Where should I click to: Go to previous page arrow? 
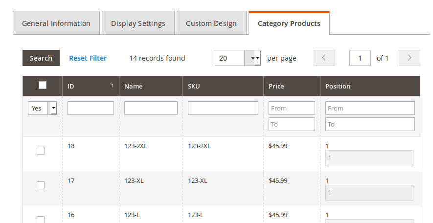324,58
